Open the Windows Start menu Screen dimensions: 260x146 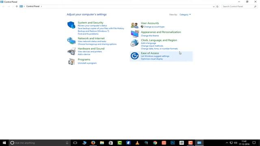pyautogui.click(x=4, y=143)
